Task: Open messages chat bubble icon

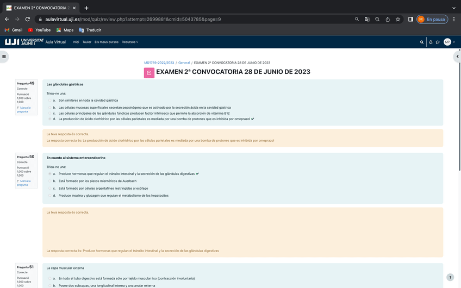Action: [438, 42]
